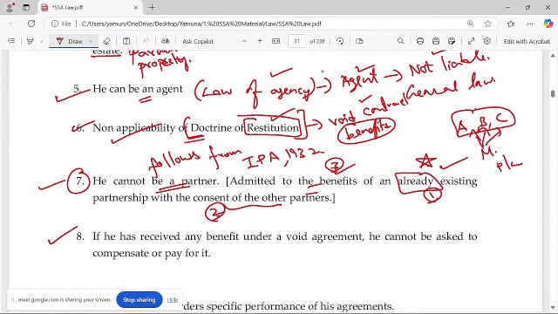Print the PDF document
558x314 pixels.
tap(420, 41)
